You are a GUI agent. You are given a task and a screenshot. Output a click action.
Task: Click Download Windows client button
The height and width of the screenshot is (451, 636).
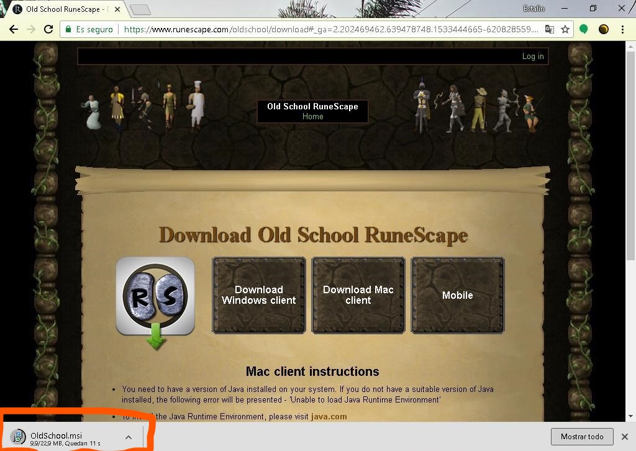tap(259, 295)
